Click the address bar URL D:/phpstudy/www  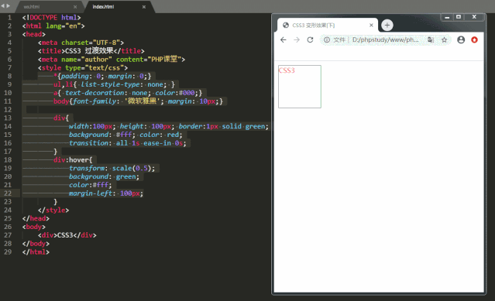(385, 39)
